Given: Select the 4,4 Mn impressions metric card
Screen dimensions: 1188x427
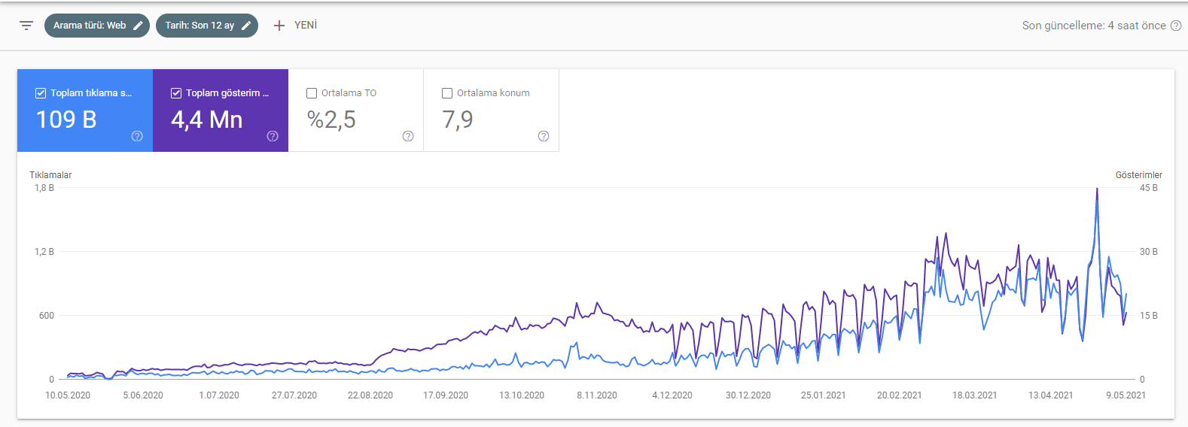Looking at the screenshot, I should click(221, 111).
